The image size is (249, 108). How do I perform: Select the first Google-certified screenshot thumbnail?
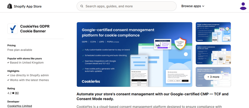pyautogui.click(x=213, y=32)
